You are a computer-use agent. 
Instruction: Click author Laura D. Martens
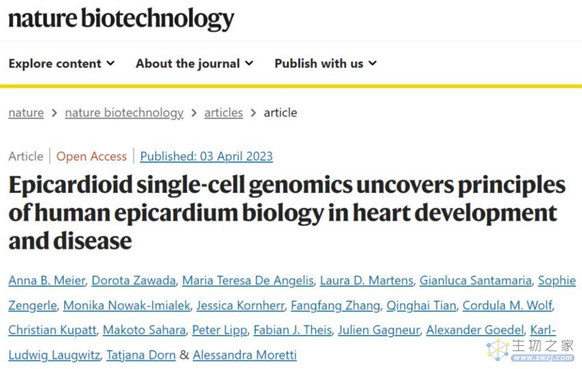pos(367,281)
